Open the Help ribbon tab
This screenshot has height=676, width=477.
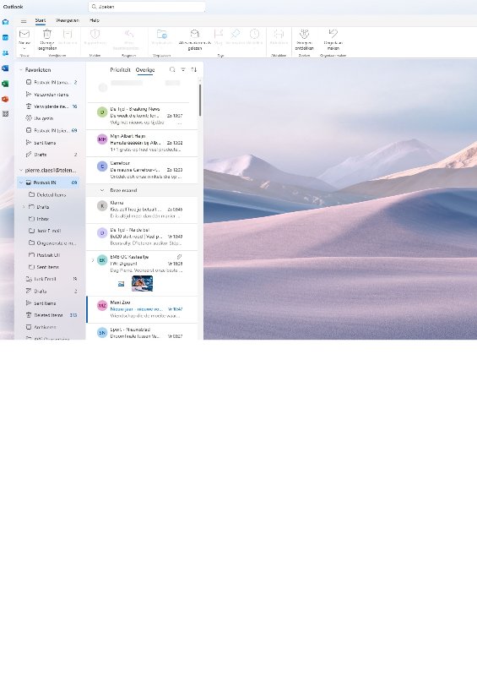[95, 20]
